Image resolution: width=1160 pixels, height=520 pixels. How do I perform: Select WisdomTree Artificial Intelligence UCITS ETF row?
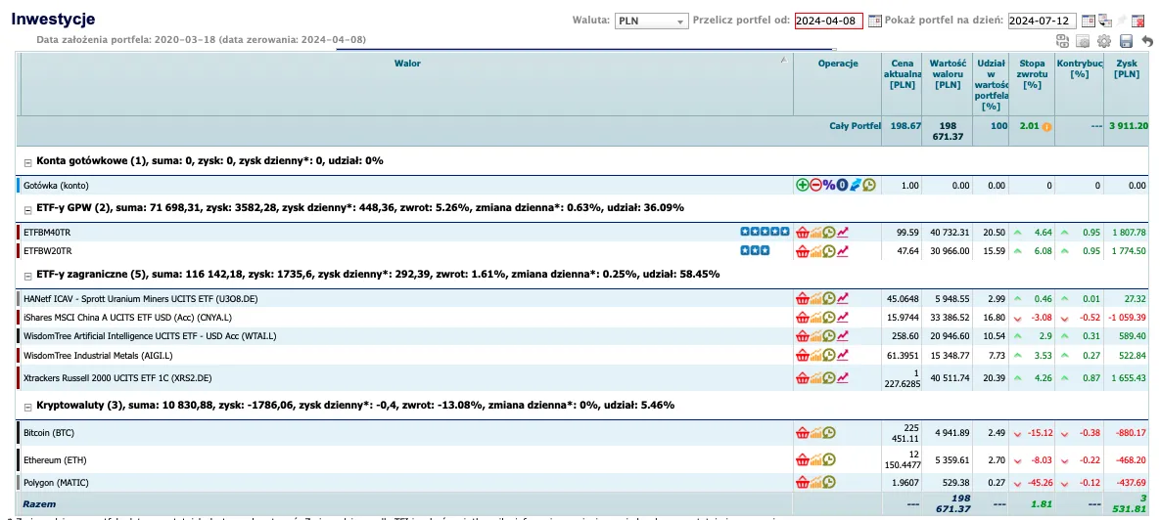[x=150, y=336]
